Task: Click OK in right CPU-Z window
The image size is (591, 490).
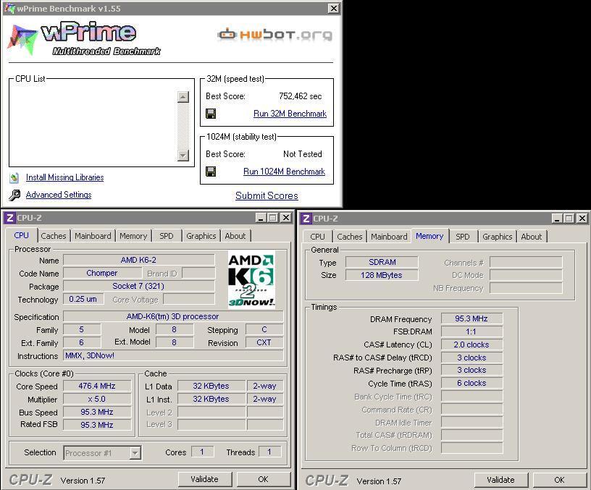Action: click(559, 480)
